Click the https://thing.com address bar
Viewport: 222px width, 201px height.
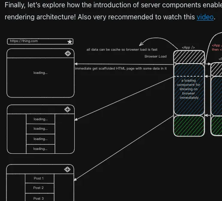40,41
